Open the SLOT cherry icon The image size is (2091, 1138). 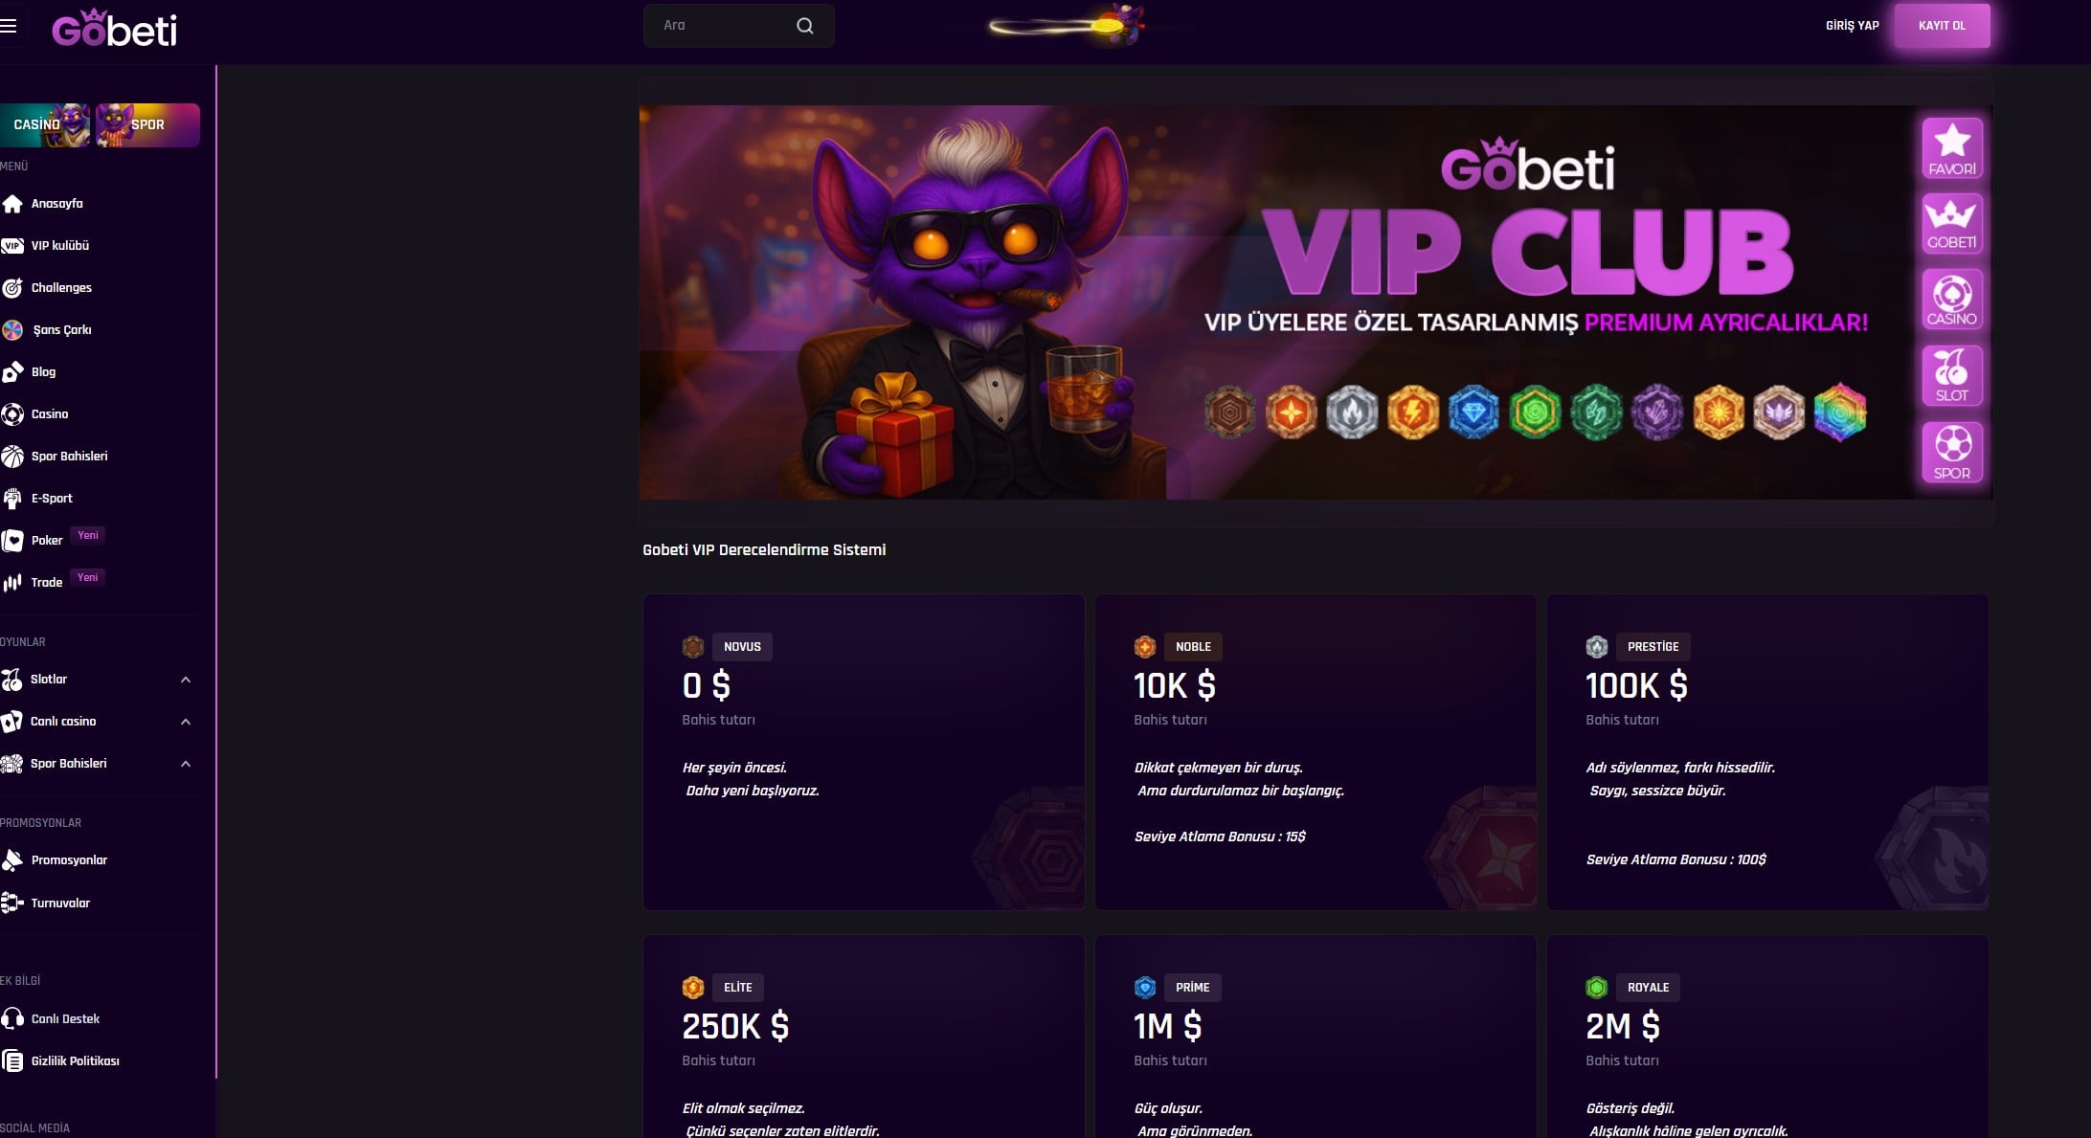click(1952, 376)
